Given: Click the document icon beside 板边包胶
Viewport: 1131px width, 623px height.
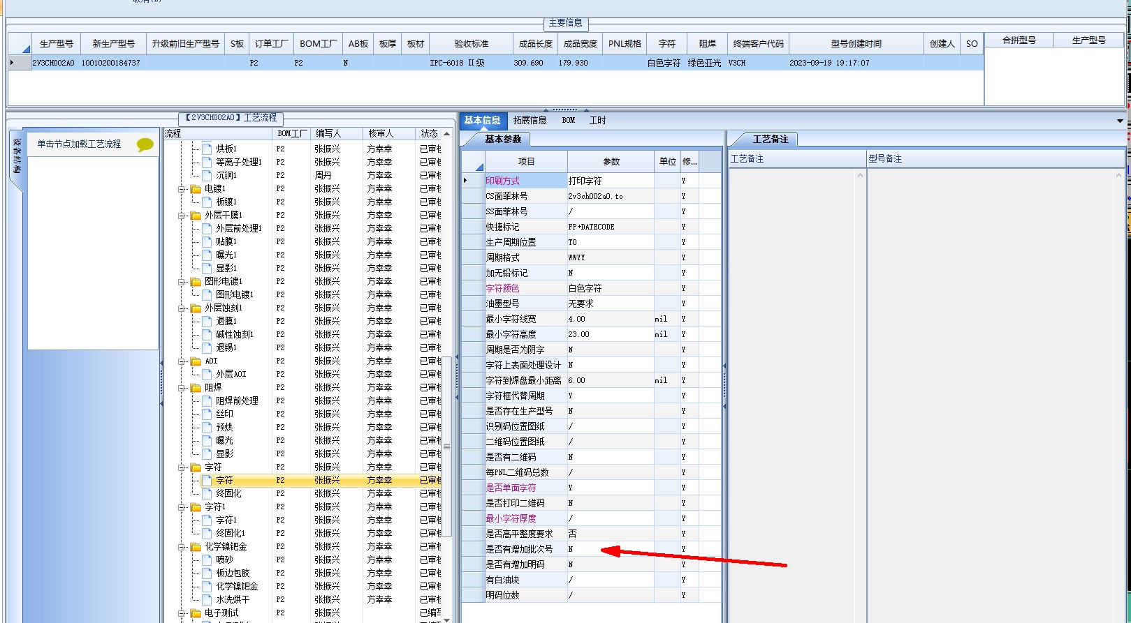Looking at the screenshot, I should pos(207,573).
